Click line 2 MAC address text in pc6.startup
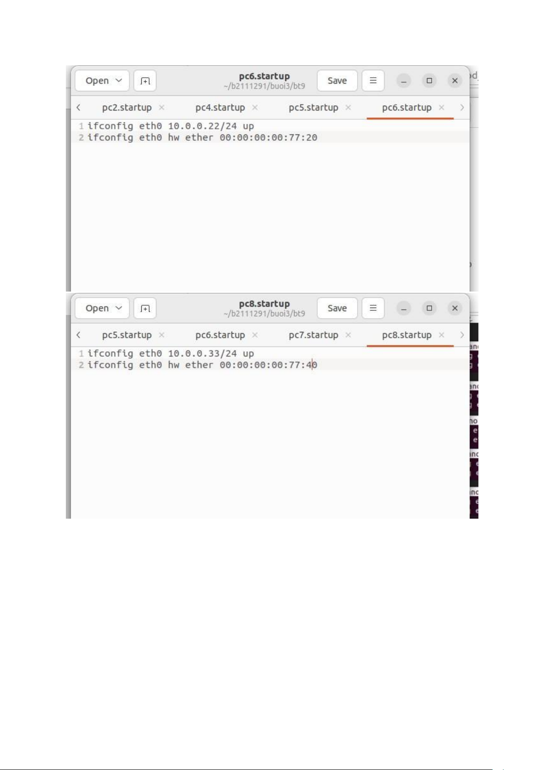545x770 pixels. [268, 138]
